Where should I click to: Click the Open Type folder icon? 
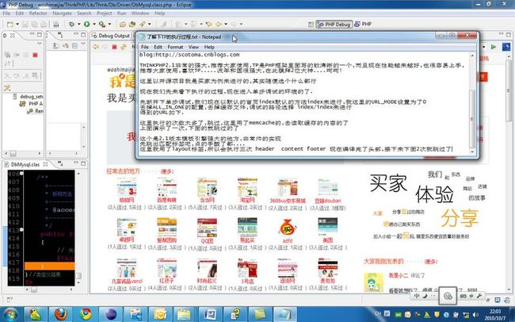[x=123, y=24]
